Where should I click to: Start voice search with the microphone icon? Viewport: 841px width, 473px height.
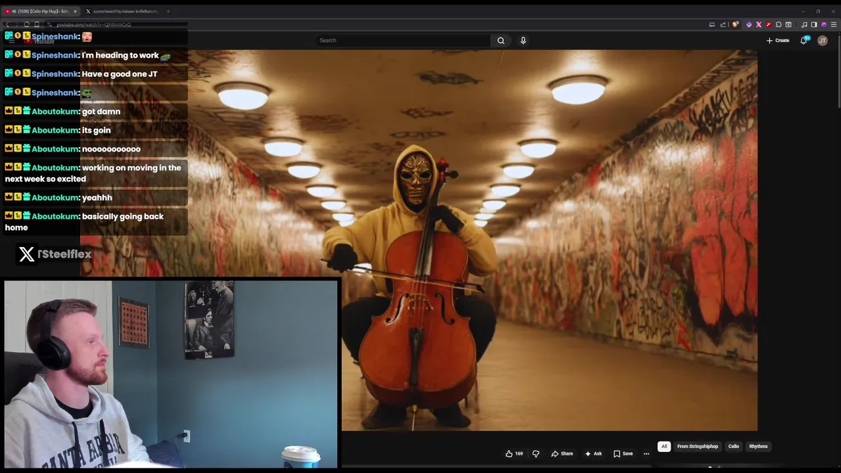click(x=523, y=41)
